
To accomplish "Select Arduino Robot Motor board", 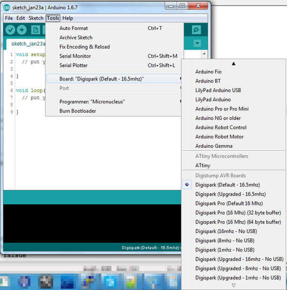I will 234,137.
